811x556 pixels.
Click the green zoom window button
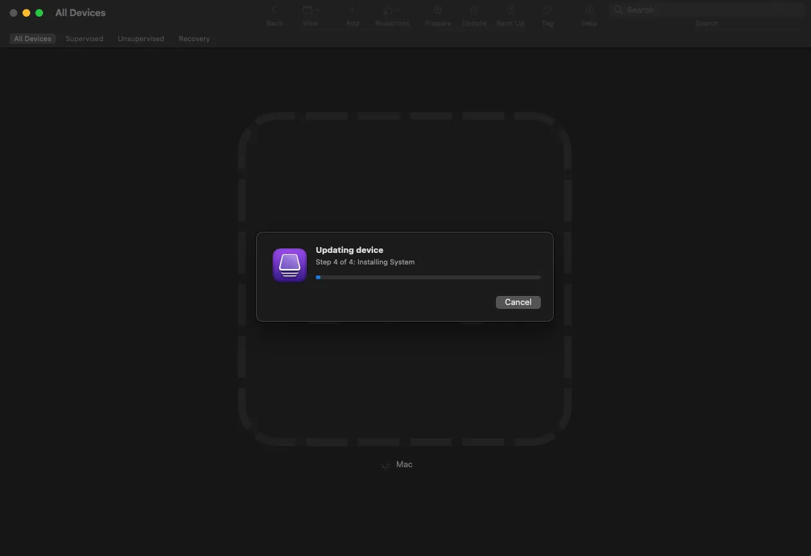point(39,13)
